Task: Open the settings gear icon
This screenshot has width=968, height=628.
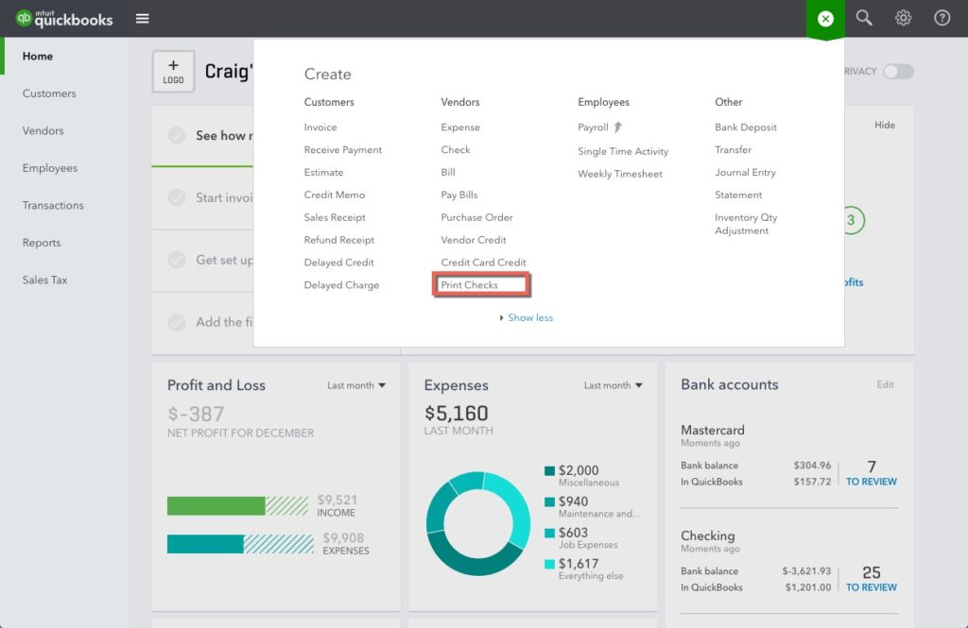Action: pos(903,18)
